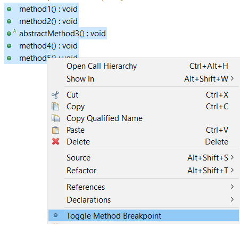Screen dimensions: 240x225
Task: Open the Show In menu entry
Action: 144,79
